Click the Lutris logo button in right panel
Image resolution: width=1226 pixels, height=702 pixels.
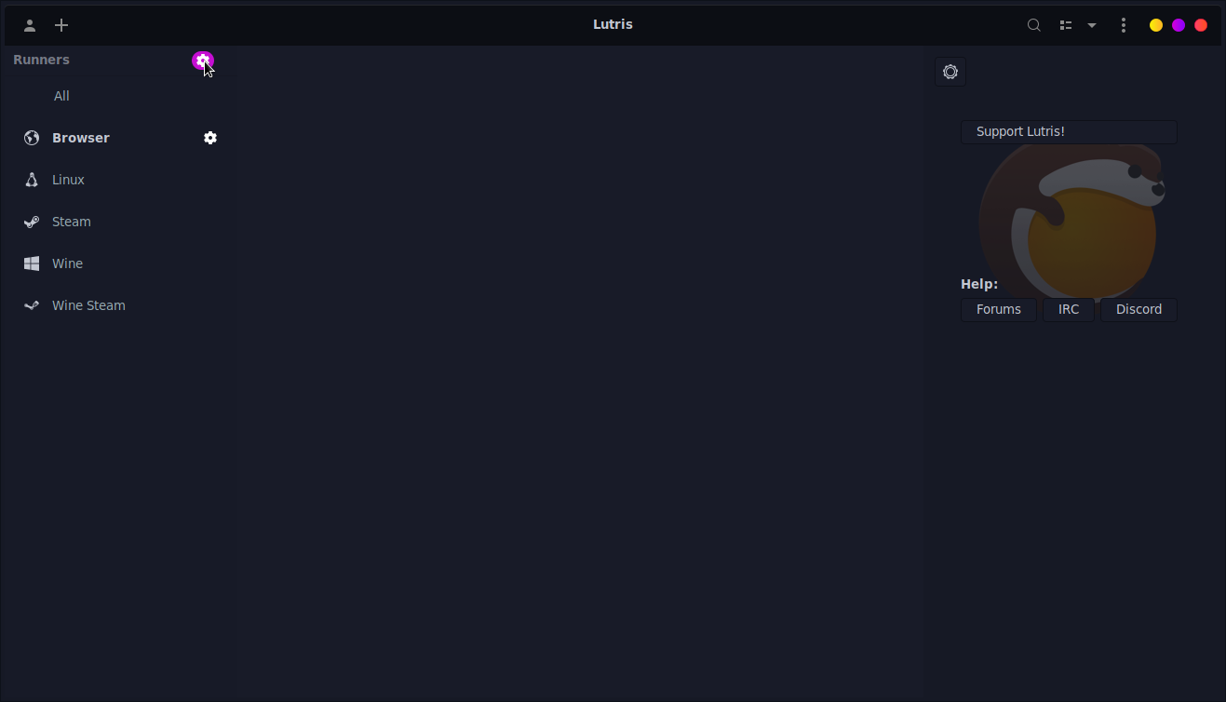click(x=950, y=72)
